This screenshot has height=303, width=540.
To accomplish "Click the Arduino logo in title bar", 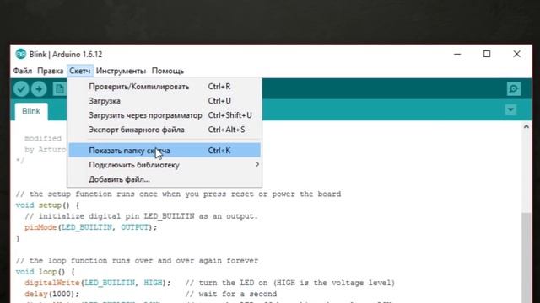I will [x=20, y=54].
